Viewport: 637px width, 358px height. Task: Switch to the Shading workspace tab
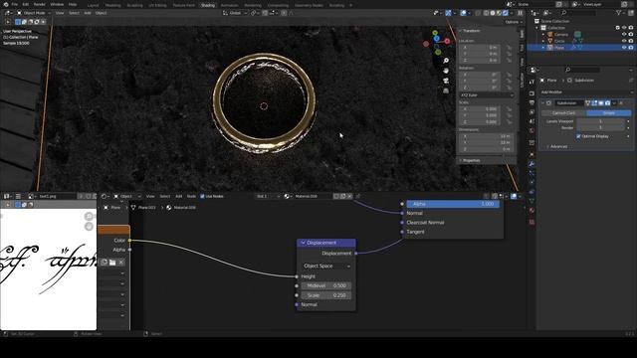click(x=208, y=5)
